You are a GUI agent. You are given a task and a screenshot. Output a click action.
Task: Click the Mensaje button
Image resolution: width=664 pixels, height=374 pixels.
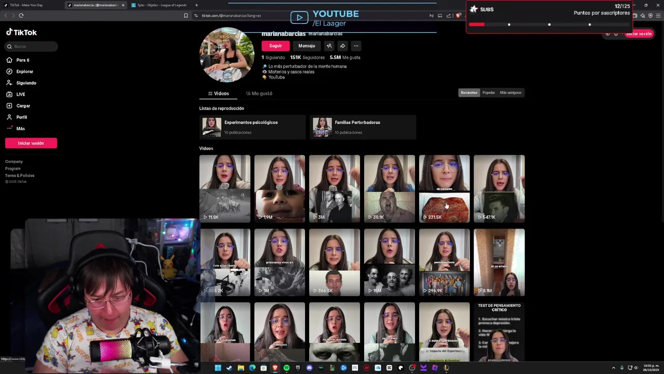(307, 46)
